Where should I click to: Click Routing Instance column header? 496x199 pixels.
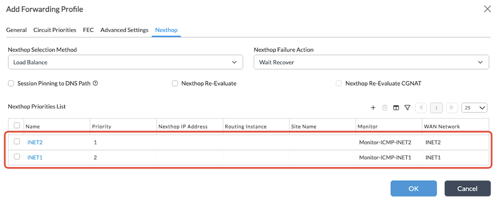click(246, 126)
